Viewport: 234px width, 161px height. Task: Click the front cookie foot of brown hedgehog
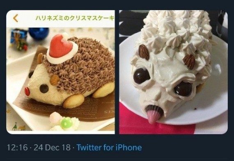73,101
